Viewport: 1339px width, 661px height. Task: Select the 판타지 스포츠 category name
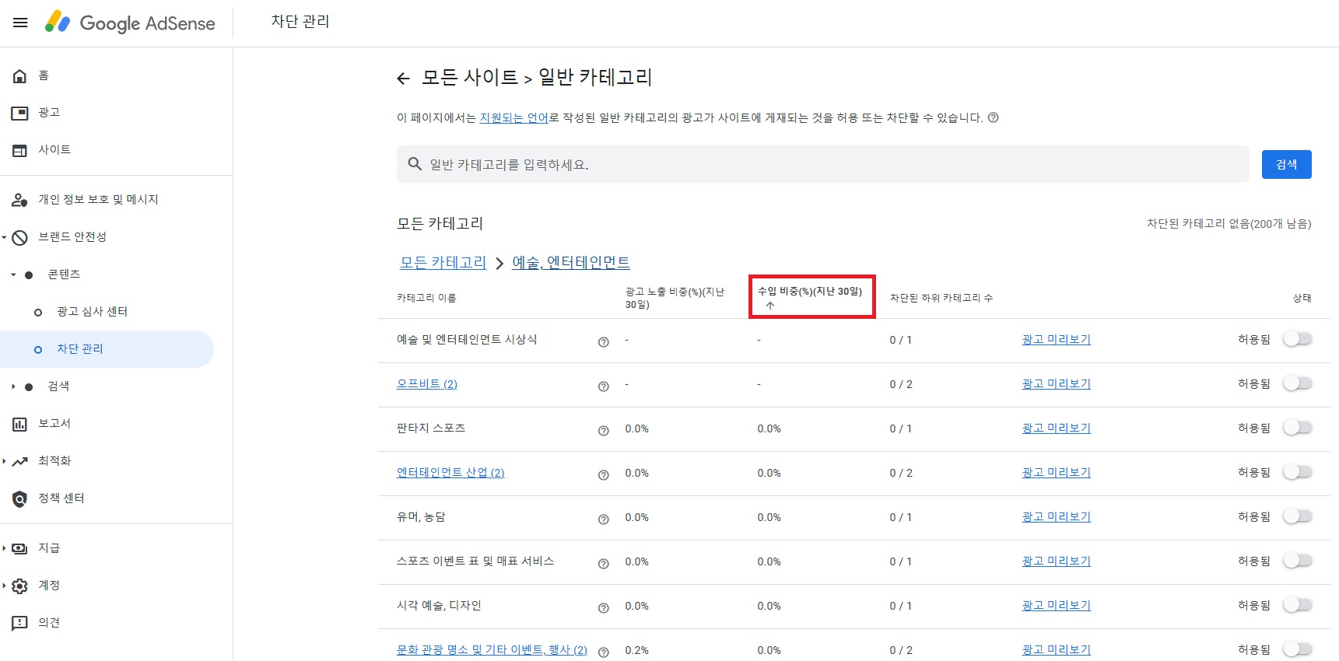(x=431, y=428)
